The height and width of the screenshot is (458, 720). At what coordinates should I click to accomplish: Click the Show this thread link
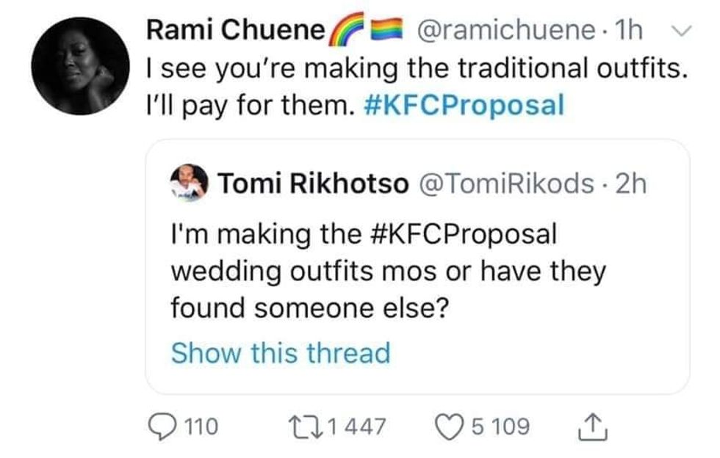281,352
